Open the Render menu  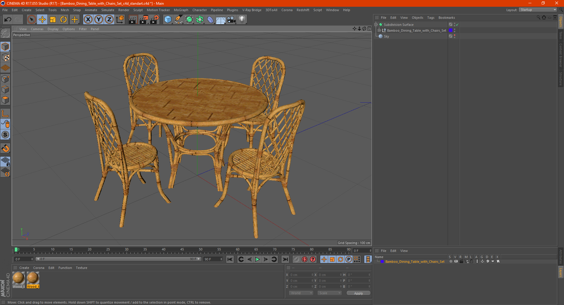(124, 10)
